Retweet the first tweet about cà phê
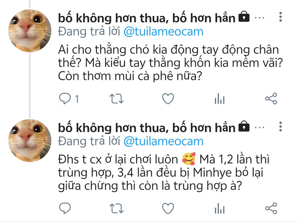The image size is (298, 222). [116, 99]
